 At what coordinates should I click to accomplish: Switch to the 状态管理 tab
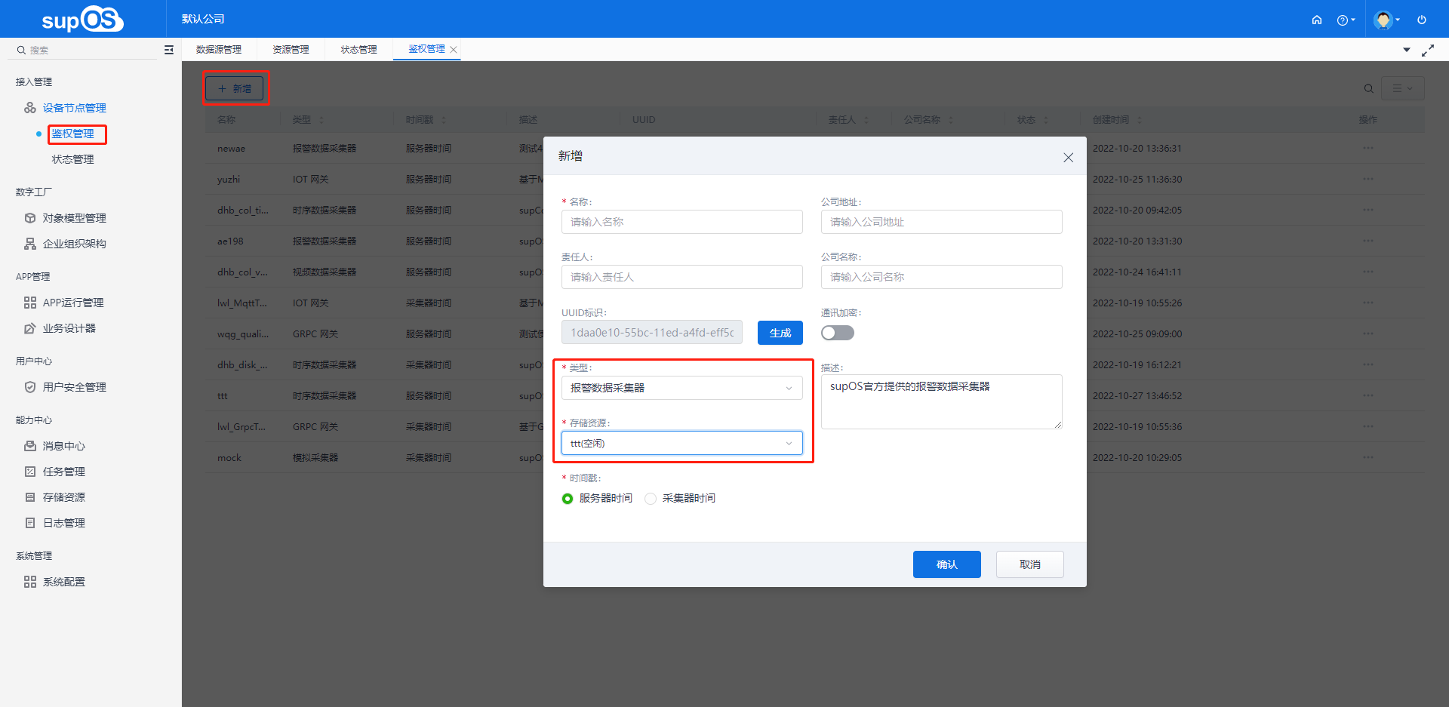click(x=358, y=50)
